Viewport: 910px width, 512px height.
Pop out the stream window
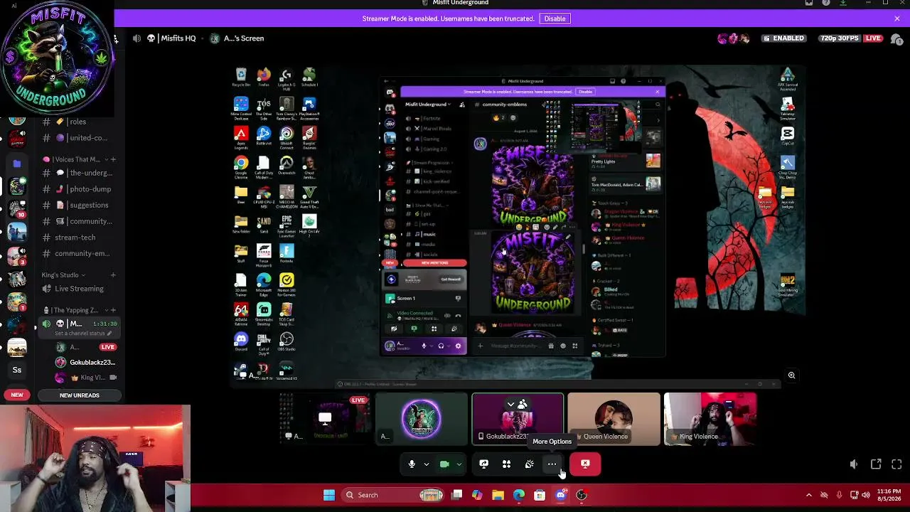tap(876, 464)
